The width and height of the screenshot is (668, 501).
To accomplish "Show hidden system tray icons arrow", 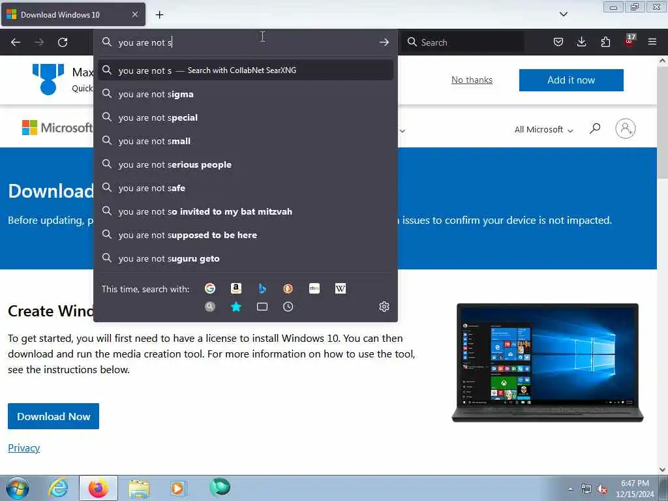I will [x=570, y=489].
